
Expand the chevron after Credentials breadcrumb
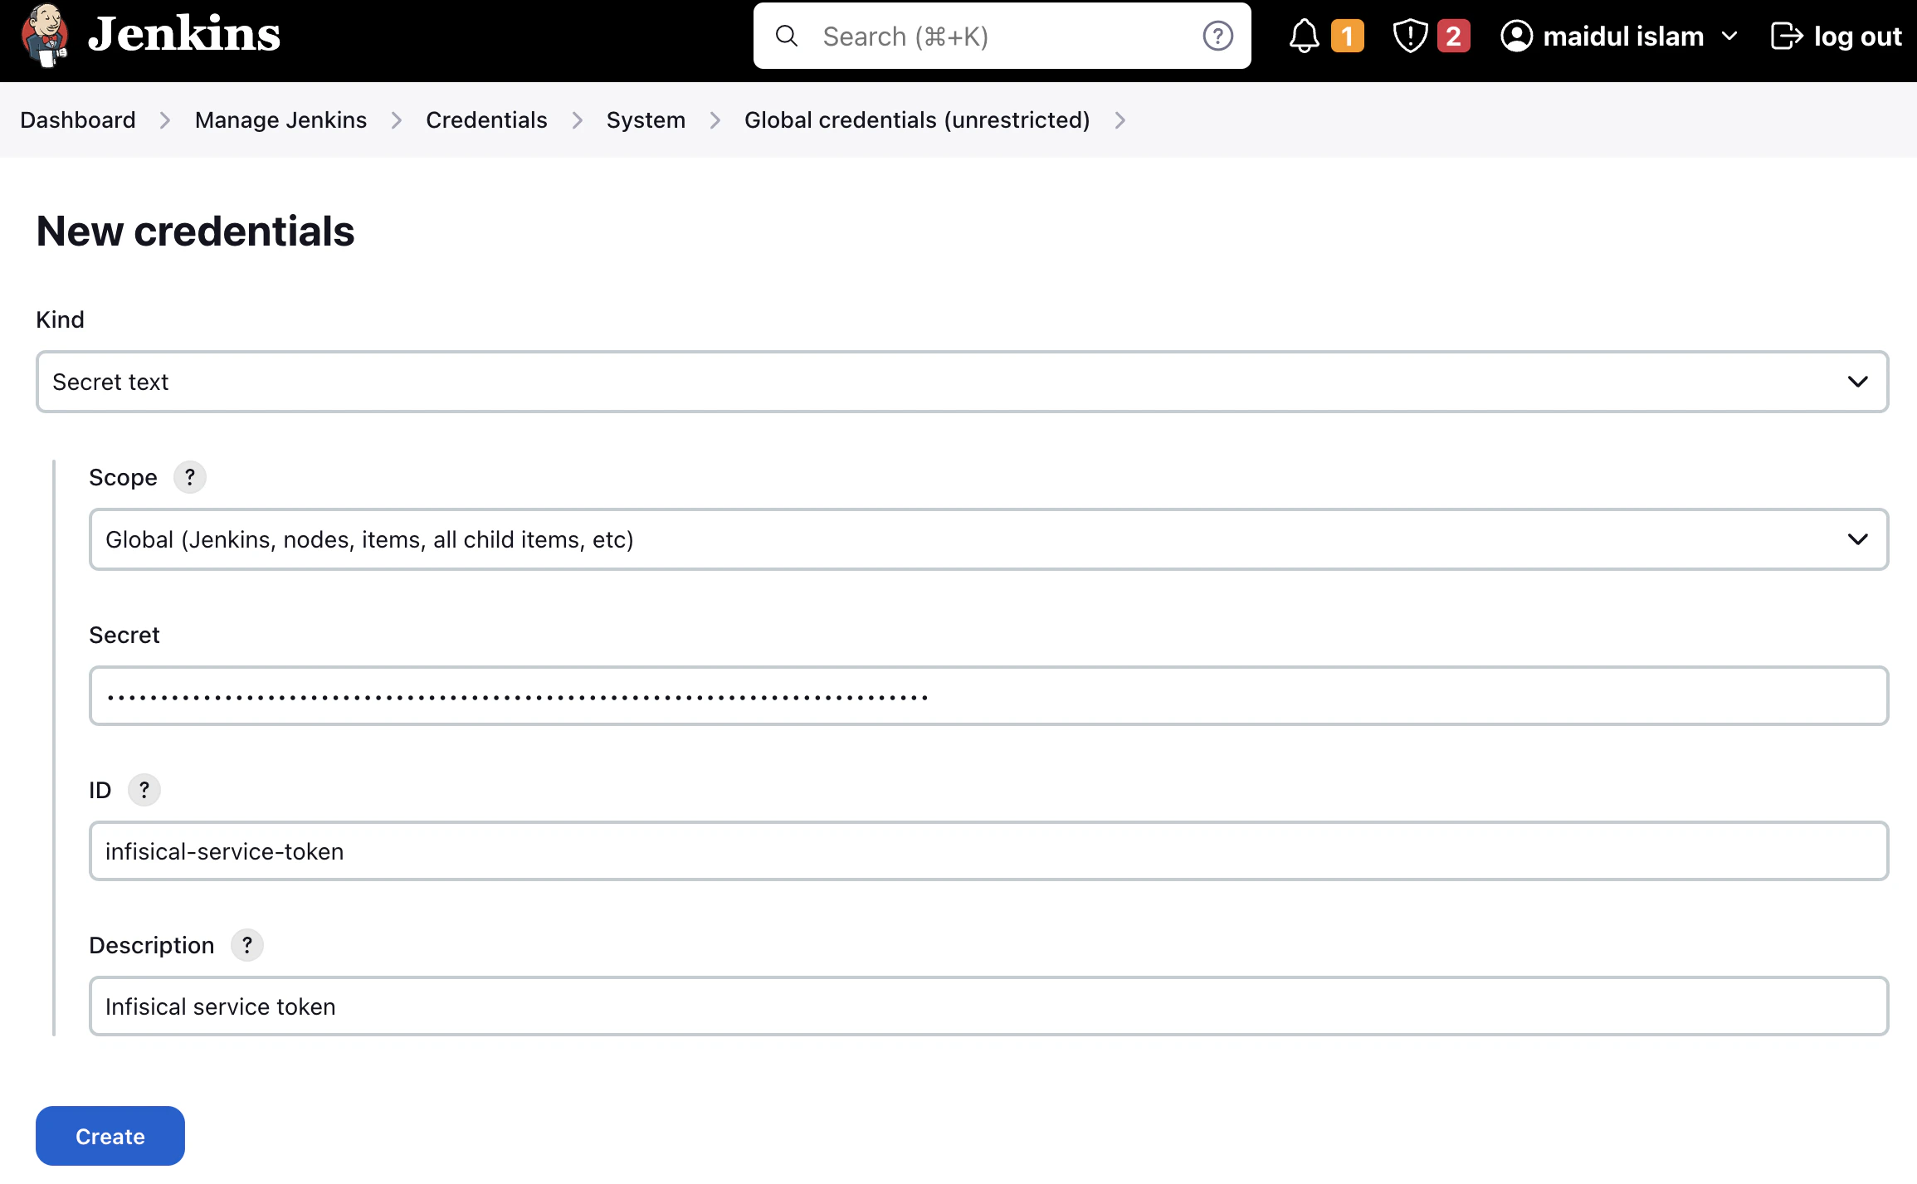(x=578, y=120)
